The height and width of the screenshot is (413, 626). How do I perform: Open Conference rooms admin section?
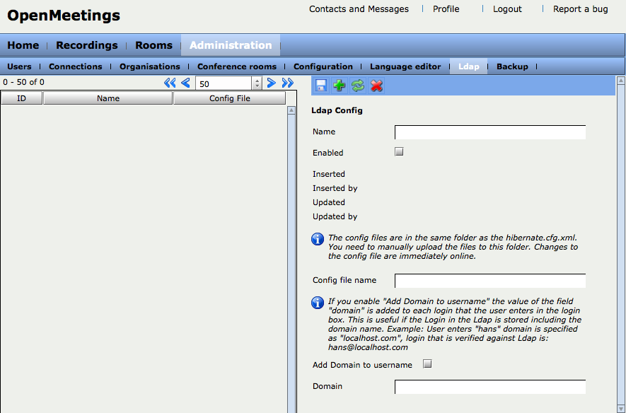(237, 66)
